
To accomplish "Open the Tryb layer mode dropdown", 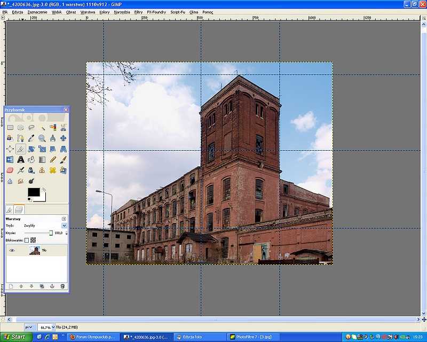I will click(64, 226).
